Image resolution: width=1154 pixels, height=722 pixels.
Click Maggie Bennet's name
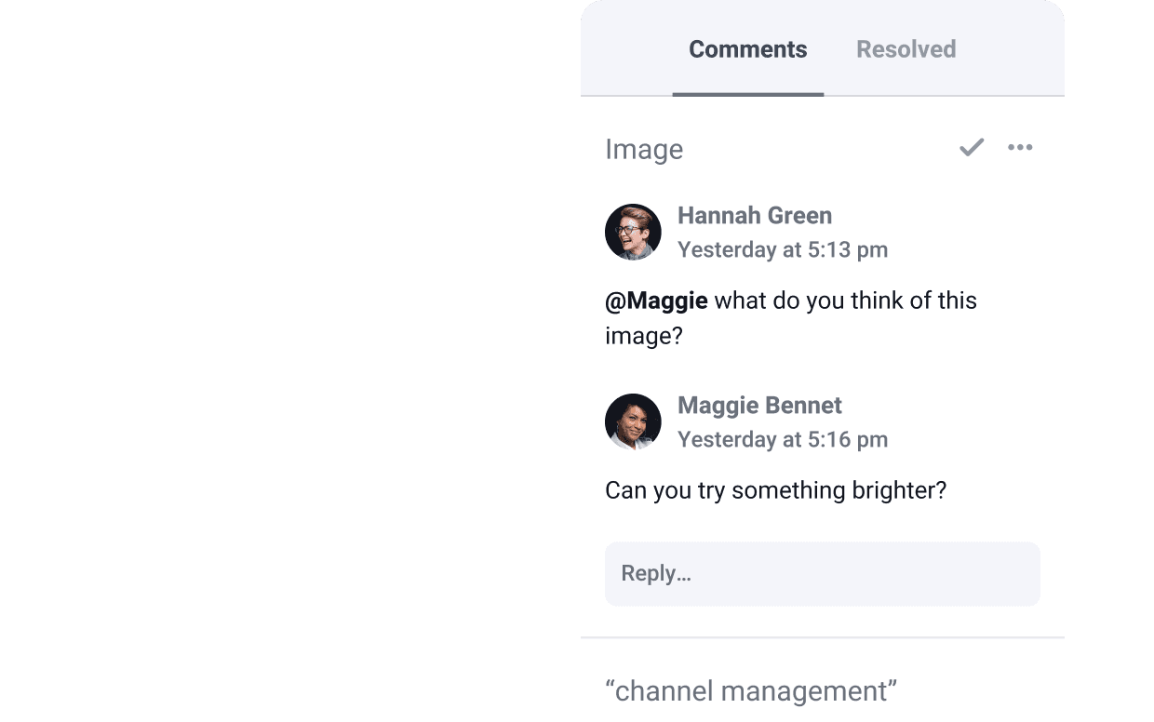tap(759, 405)
